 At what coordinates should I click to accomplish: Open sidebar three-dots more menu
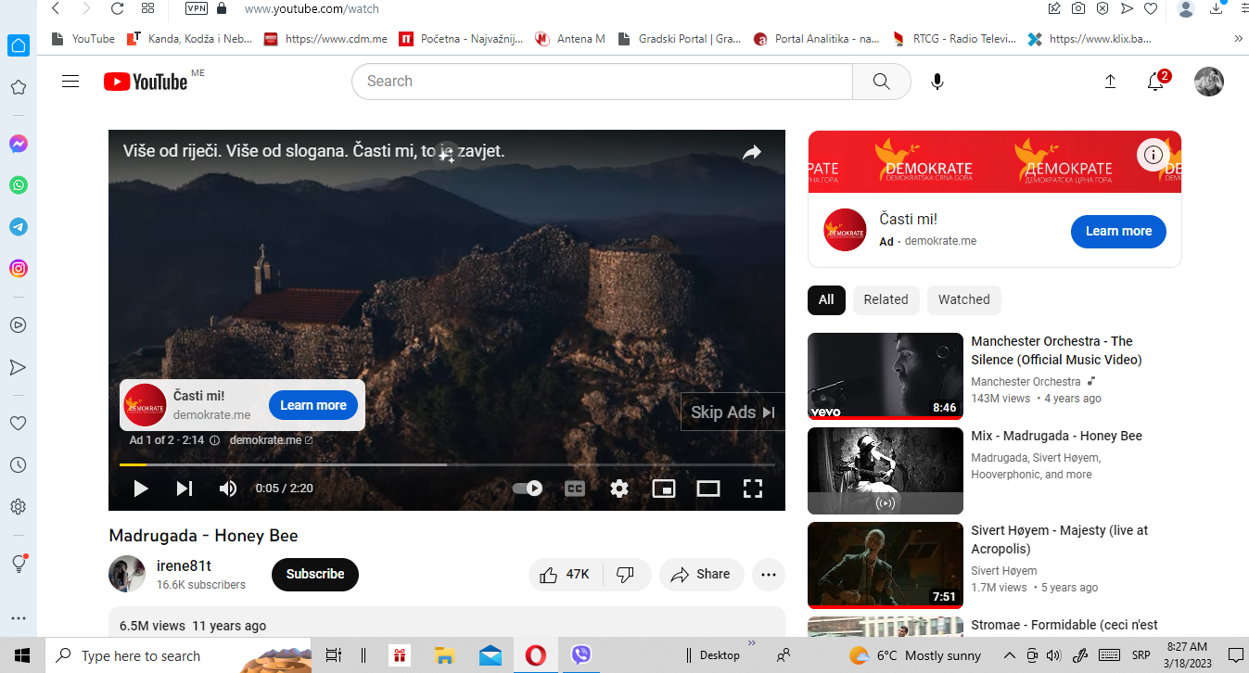tap(18, 618)
